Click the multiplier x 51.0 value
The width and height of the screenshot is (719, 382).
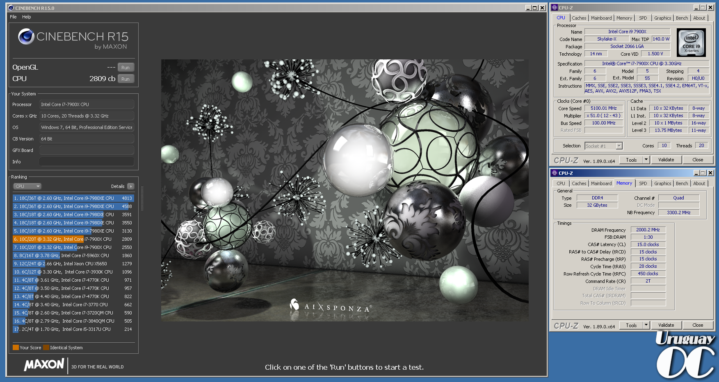603,116
